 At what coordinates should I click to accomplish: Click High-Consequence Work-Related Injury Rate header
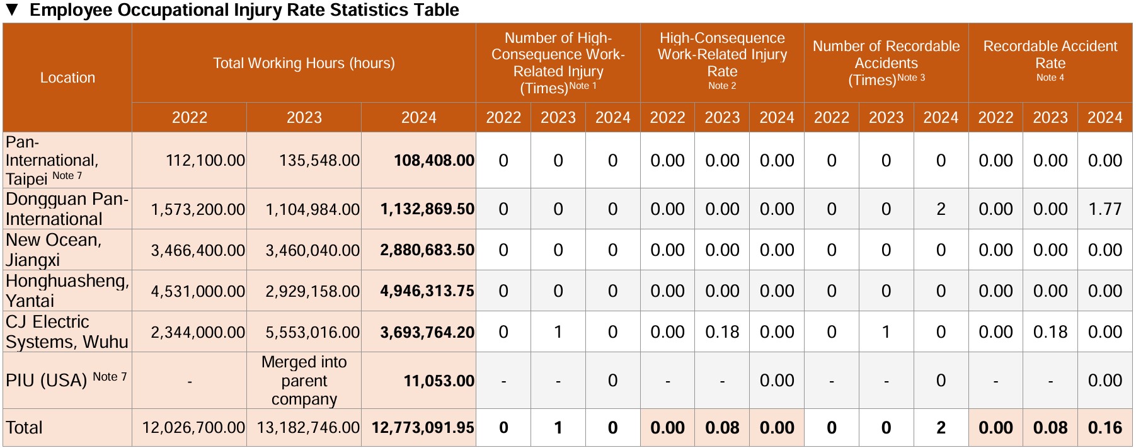point(722,62)
